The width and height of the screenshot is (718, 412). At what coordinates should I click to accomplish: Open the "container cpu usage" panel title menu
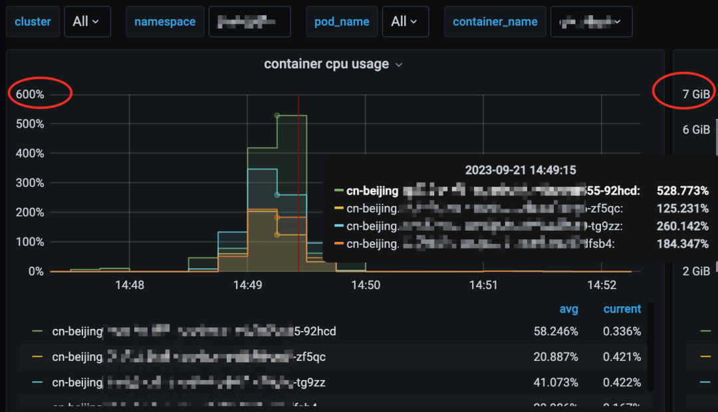[326, 64]
